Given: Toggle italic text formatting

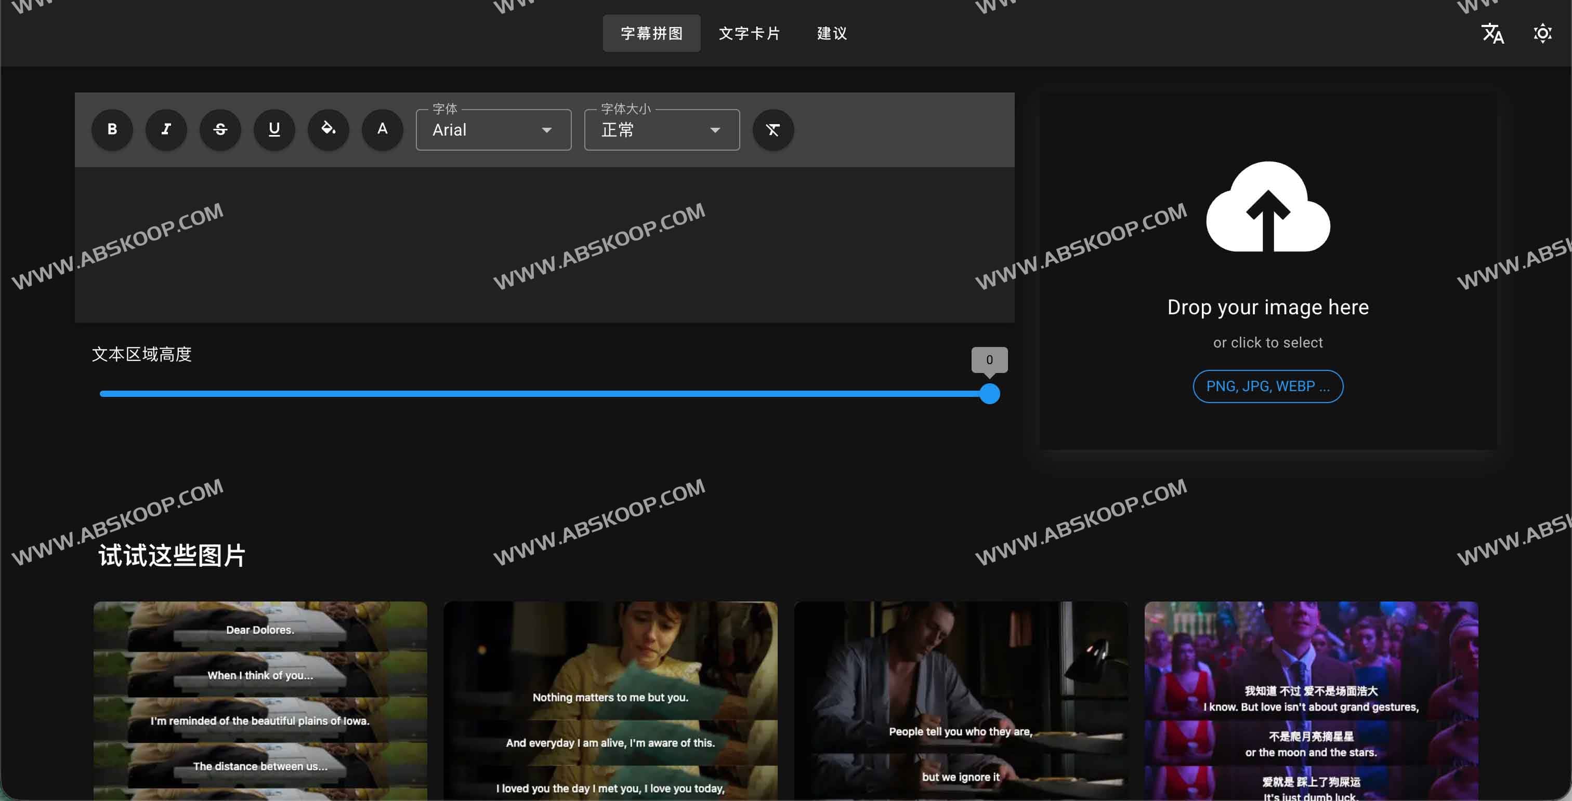Looking at the screenshot, I should tap(166, 129).
